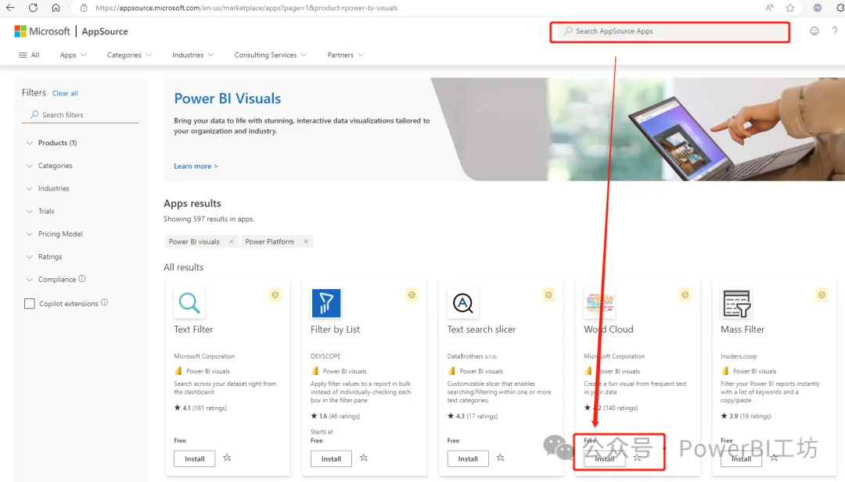Click the badge icon on Word Cloud card
Screen dimensions: 845x482
[x=685, y=295]
